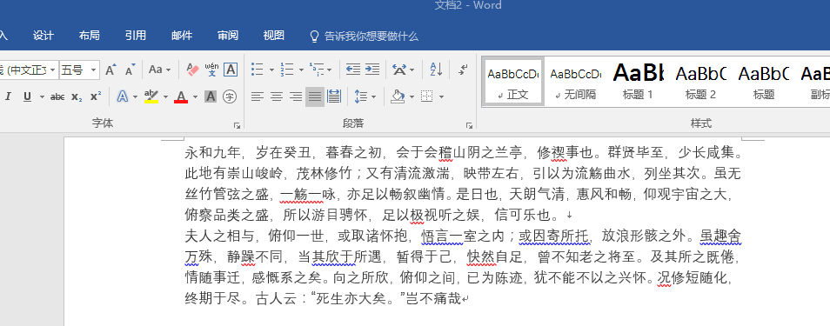The width and height of the screenshot is (830, 326).
Task: Apply Character Border (boxed A) icon
Action: [x=231, y=70]
